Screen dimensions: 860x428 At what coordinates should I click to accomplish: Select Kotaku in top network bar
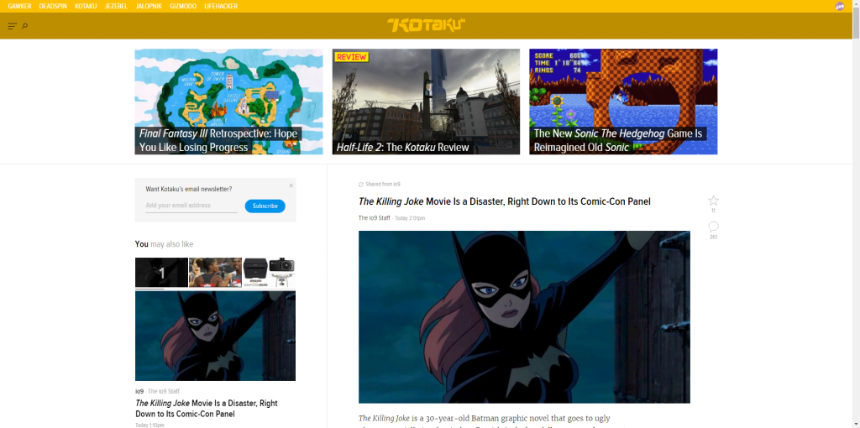[x=87, y=6]
